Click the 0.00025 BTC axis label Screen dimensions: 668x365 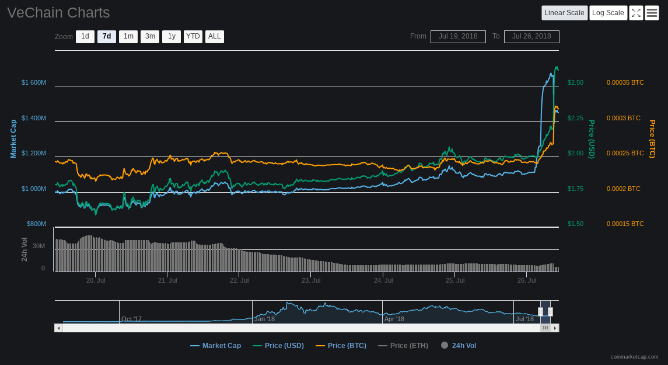click(625, 154)
